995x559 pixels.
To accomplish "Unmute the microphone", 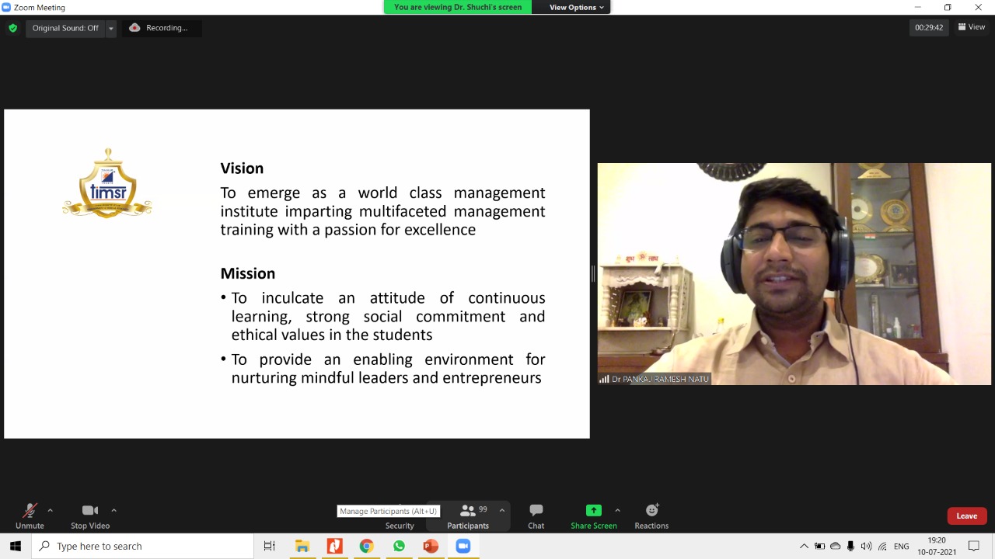I will click(30, 516).
